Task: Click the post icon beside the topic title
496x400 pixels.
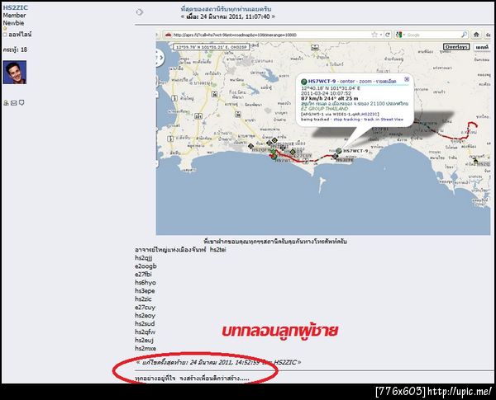Action: click(140, 12)
